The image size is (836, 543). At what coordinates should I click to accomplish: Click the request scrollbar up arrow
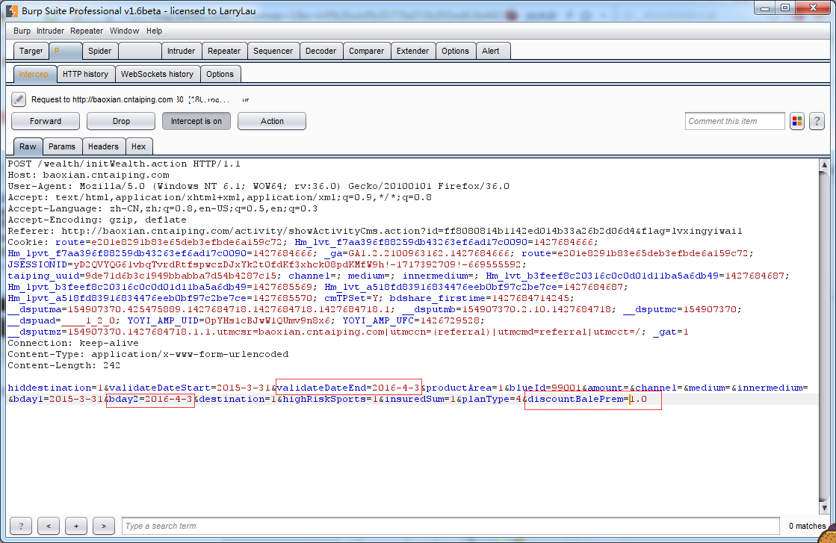tap(824, 164)
